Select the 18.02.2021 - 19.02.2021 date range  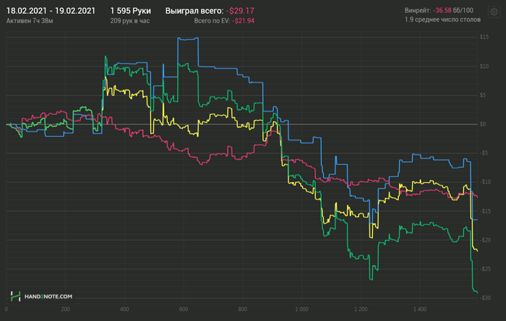click(x=51, y=11)
